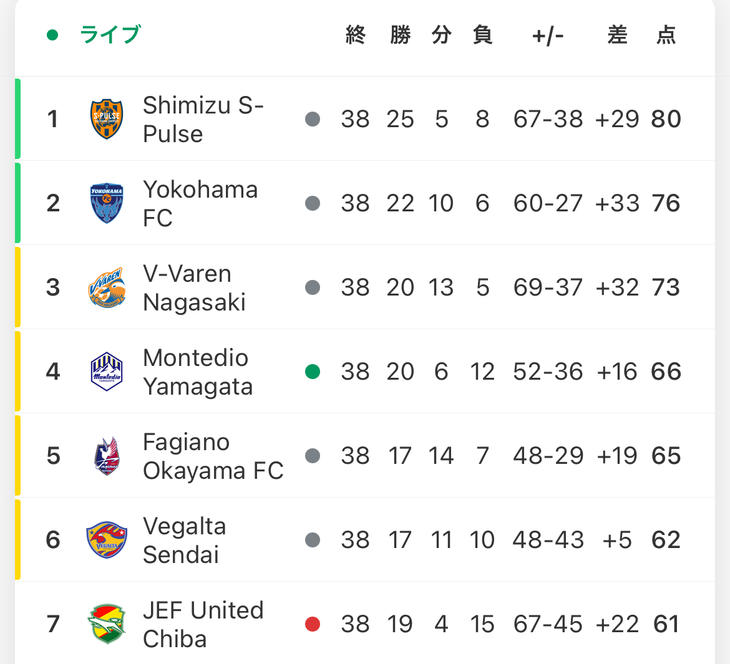730x664 pixels.
Task: Open the JEF United Chiba name
Action: click(203, 625)
